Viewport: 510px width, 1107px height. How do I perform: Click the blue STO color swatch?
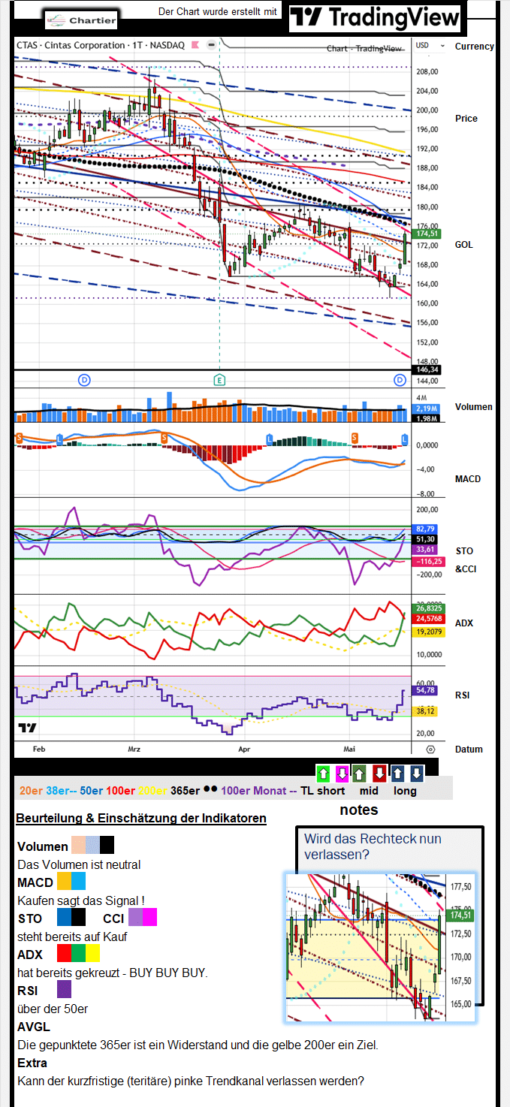[64, 918]
